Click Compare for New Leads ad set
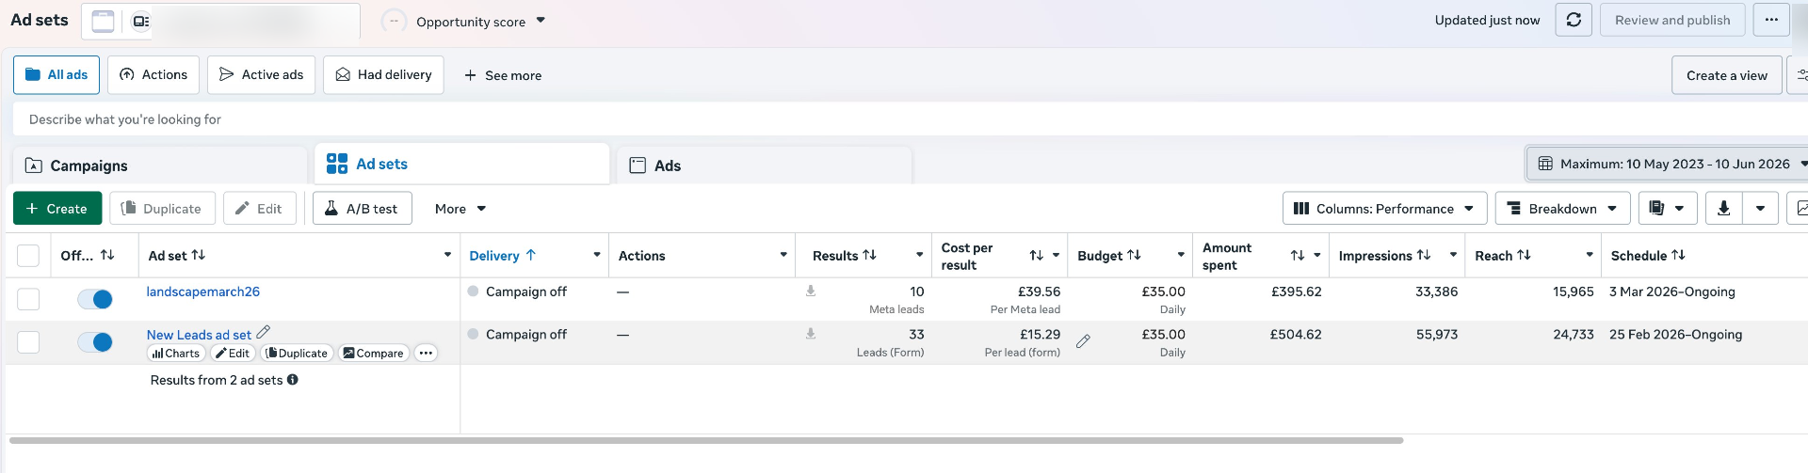 [373, 354]
